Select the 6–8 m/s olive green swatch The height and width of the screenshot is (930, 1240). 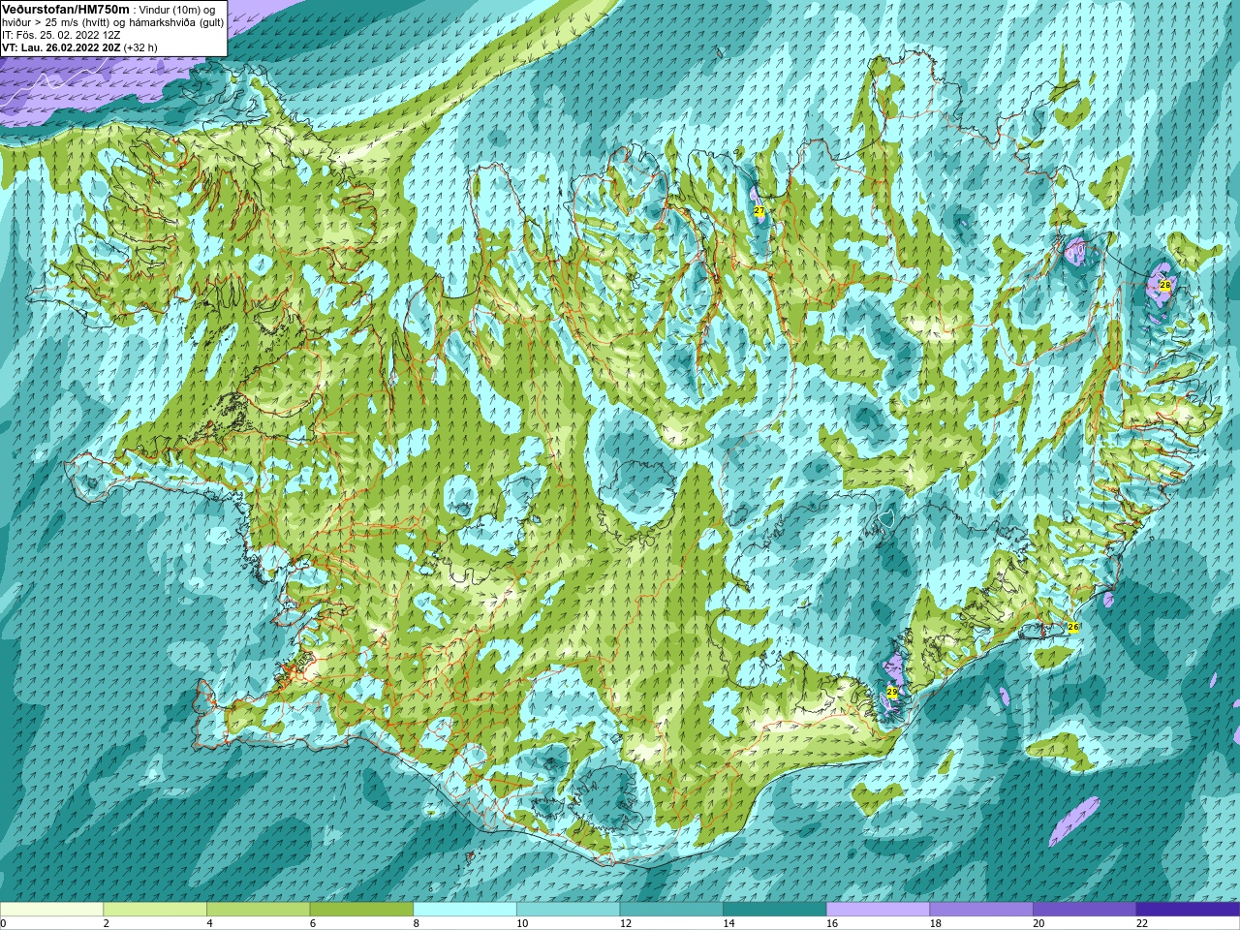[361, 909]
